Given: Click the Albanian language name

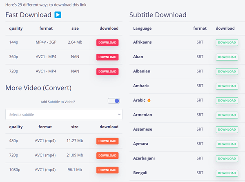Looking at the screenshot, I should pos(142,71).
